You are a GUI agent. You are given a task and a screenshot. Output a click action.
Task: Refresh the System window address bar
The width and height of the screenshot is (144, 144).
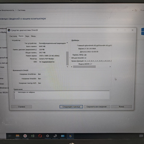tap(136, 10)
